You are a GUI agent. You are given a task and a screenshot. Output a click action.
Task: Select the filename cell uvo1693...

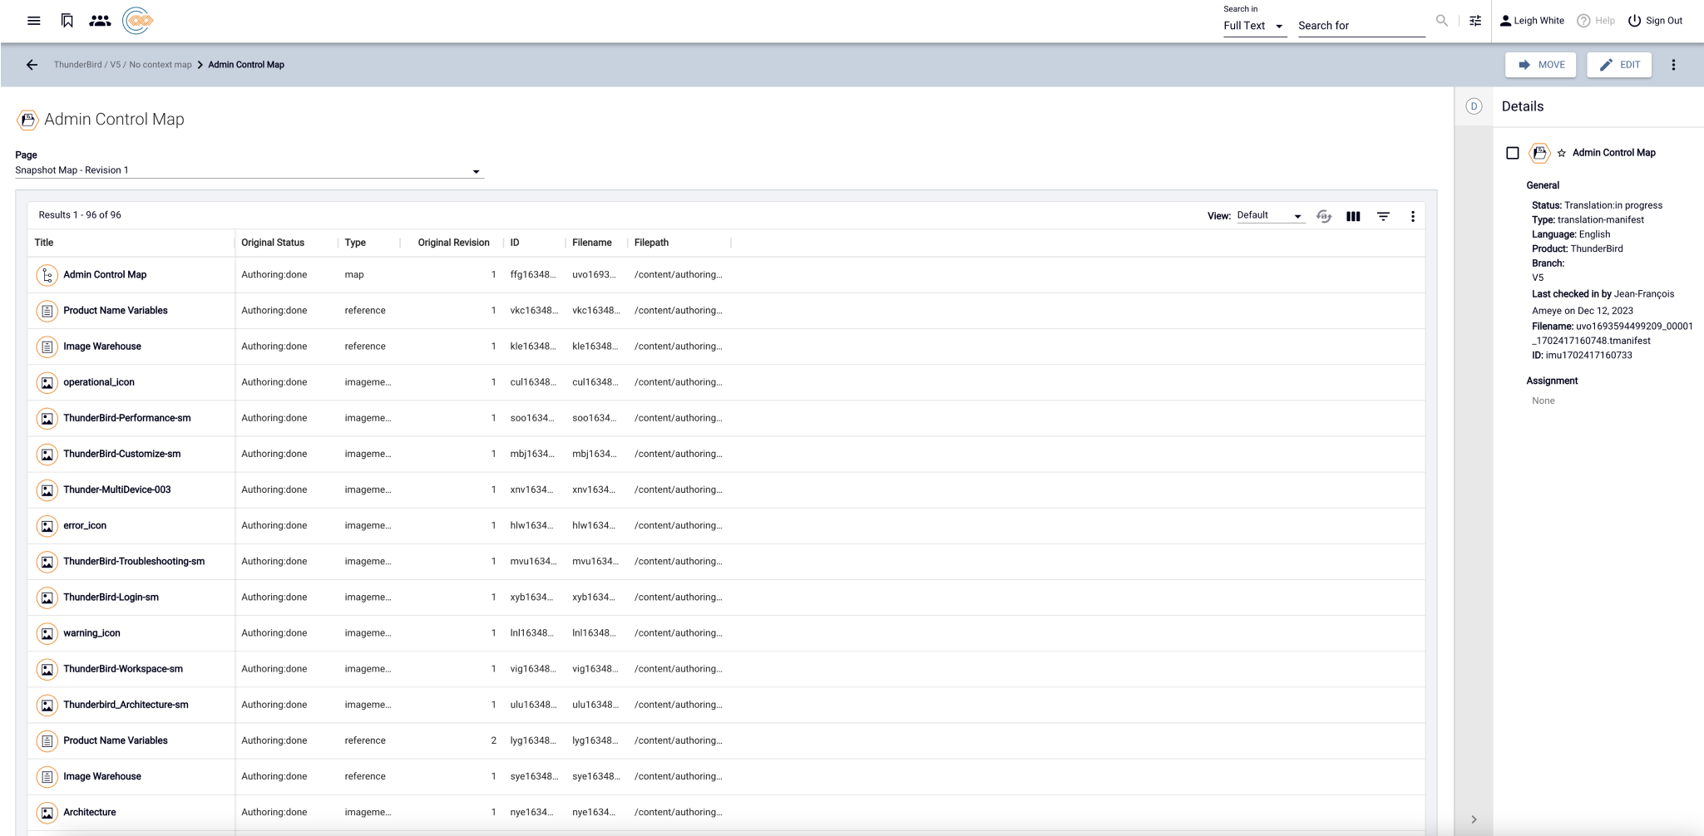click(x=594, y=275)
